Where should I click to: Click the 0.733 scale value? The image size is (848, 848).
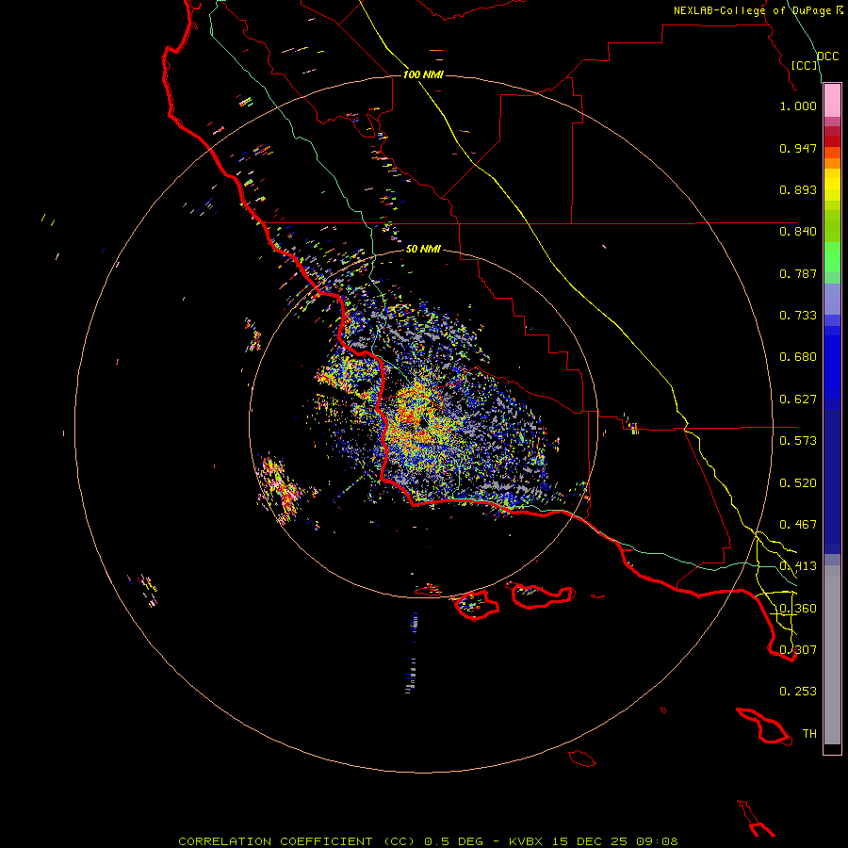tap(798, 316)
